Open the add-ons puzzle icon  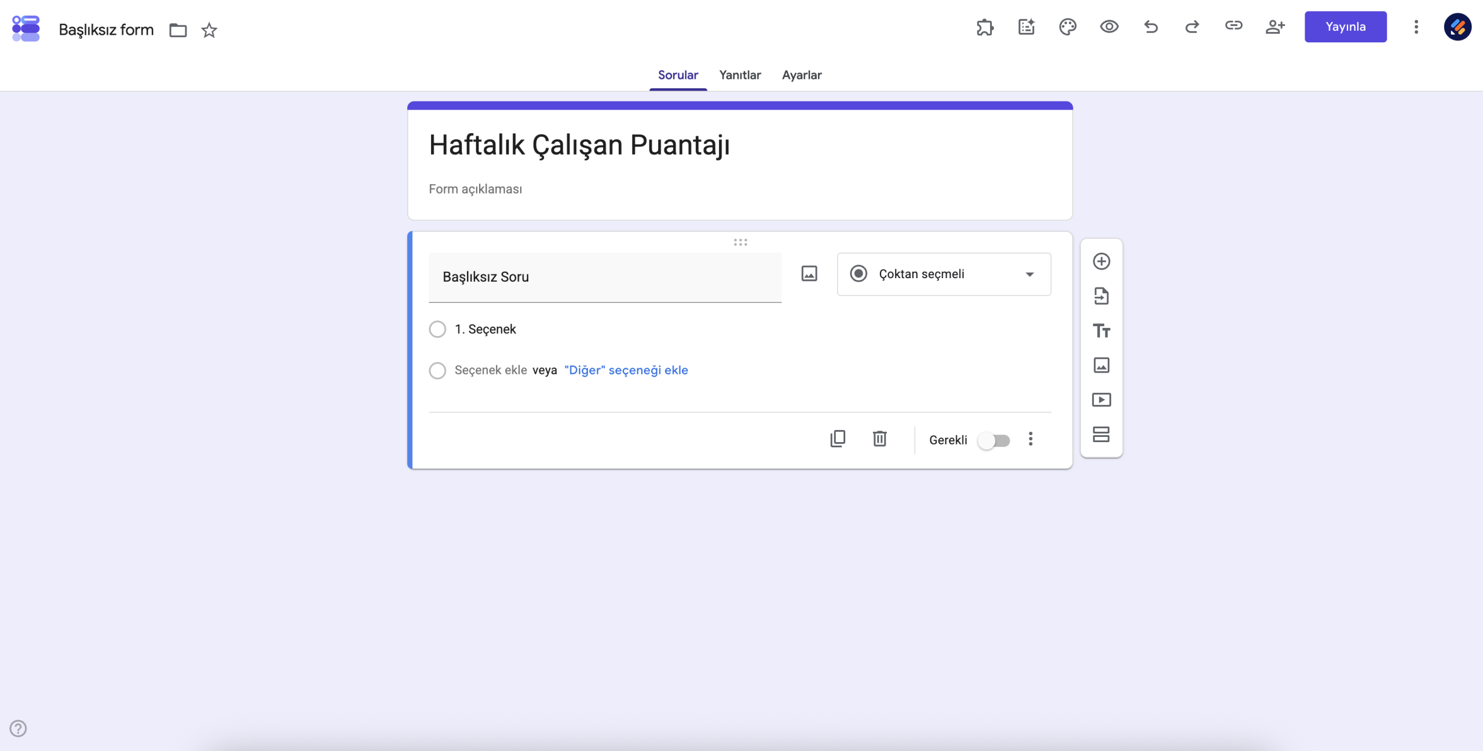click(x=985, y=27)
